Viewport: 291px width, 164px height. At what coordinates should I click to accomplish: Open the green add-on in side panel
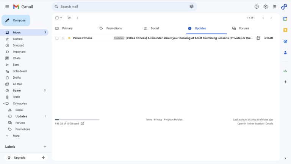(x=285, y=71)
